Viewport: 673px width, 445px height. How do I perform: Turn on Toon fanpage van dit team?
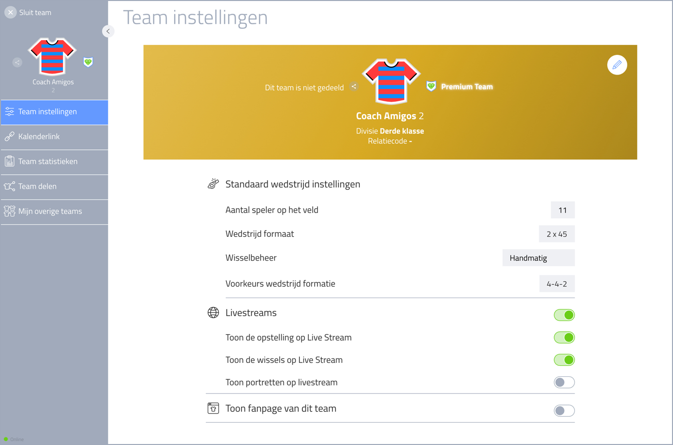(x=564, y=410)
